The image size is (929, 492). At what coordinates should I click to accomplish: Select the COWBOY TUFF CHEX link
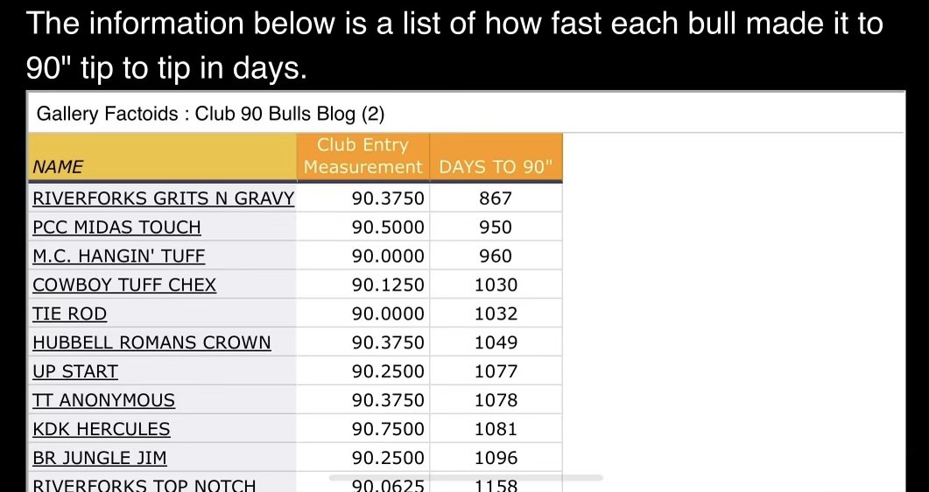[124, 285]
